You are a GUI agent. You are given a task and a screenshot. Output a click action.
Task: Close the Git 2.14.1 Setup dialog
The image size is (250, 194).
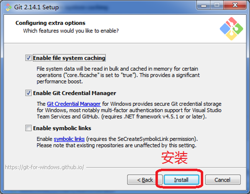coord(235,5)
